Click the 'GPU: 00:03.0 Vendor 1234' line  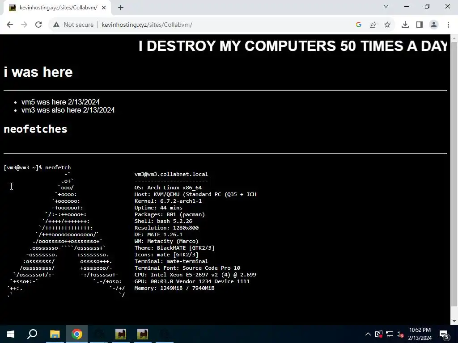tap(192, 281)
